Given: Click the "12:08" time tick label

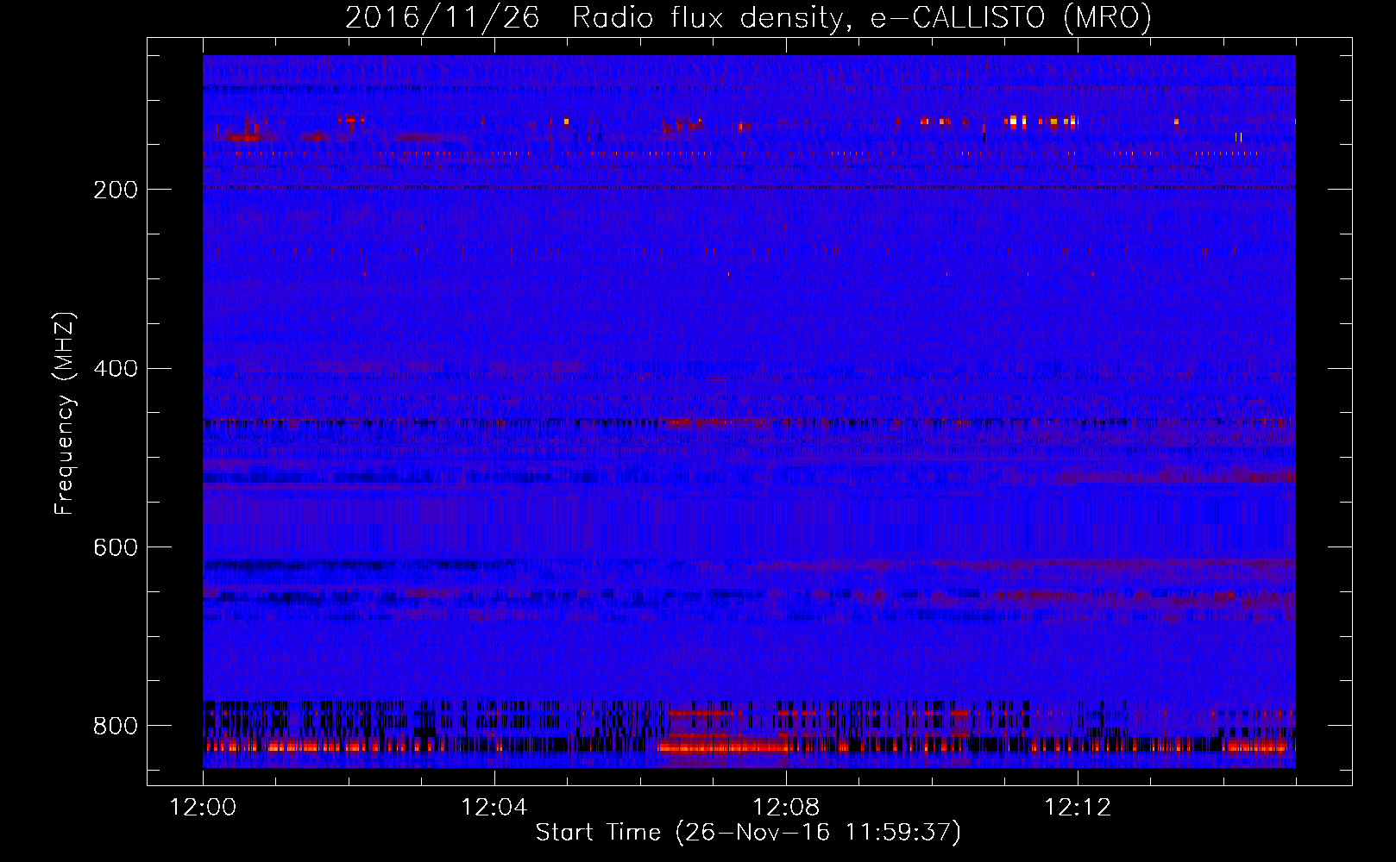Looking at the screenshot, I should 786,808.
